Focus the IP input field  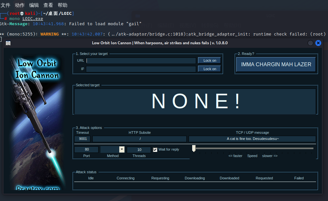(x=141, y=69)
